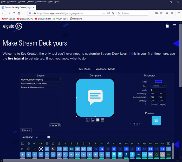This screenshot has width=182, height=162.
Task: Open the blue Color swatch in Inspector
Action: 158,82
